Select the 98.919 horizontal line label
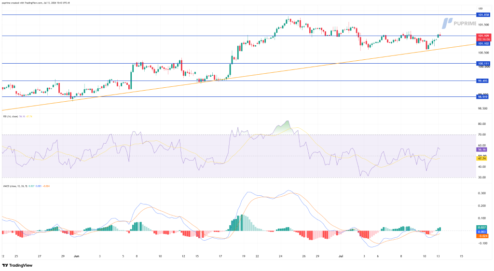The height and width of the screenshot is (271, 494). (x=483, y=97)
